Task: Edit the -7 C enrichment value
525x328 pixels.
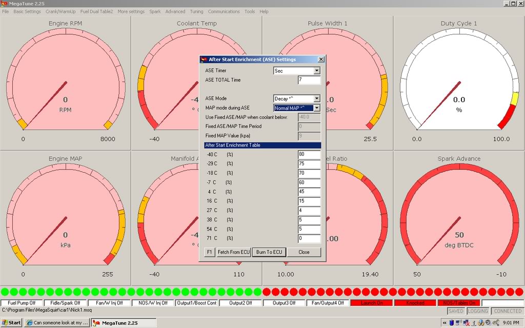Action: 309,182
